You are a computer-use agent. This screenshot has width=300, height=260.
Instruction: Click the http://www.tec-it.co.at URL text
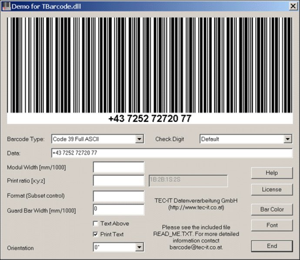(196, 207)
